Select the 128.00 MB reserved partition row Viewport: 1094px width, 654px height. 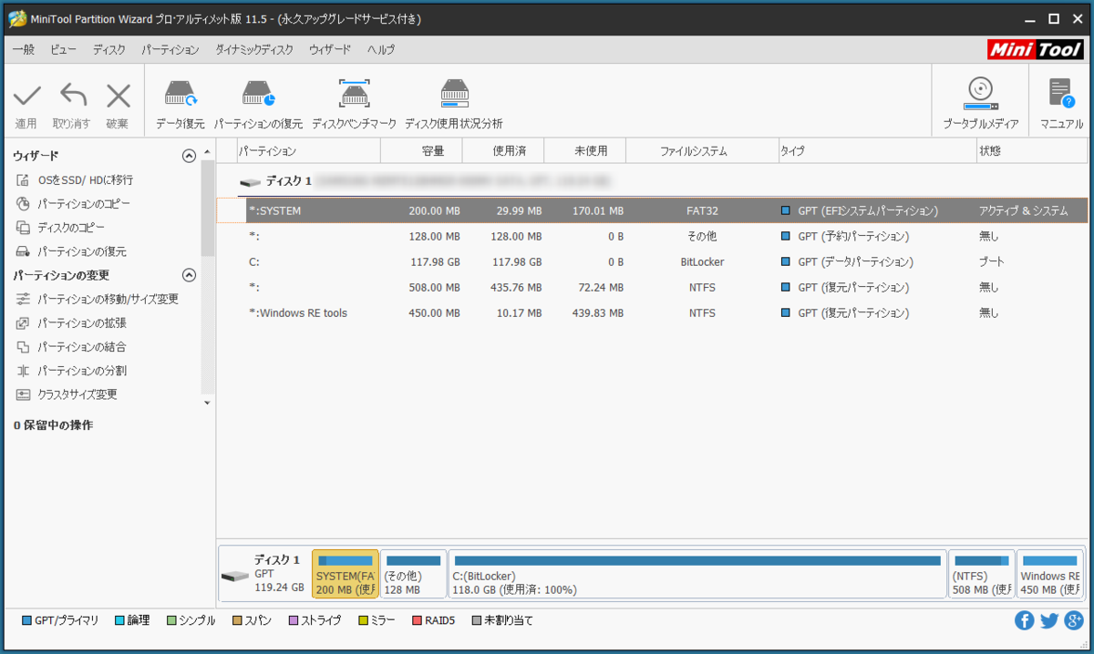[653, 236]
